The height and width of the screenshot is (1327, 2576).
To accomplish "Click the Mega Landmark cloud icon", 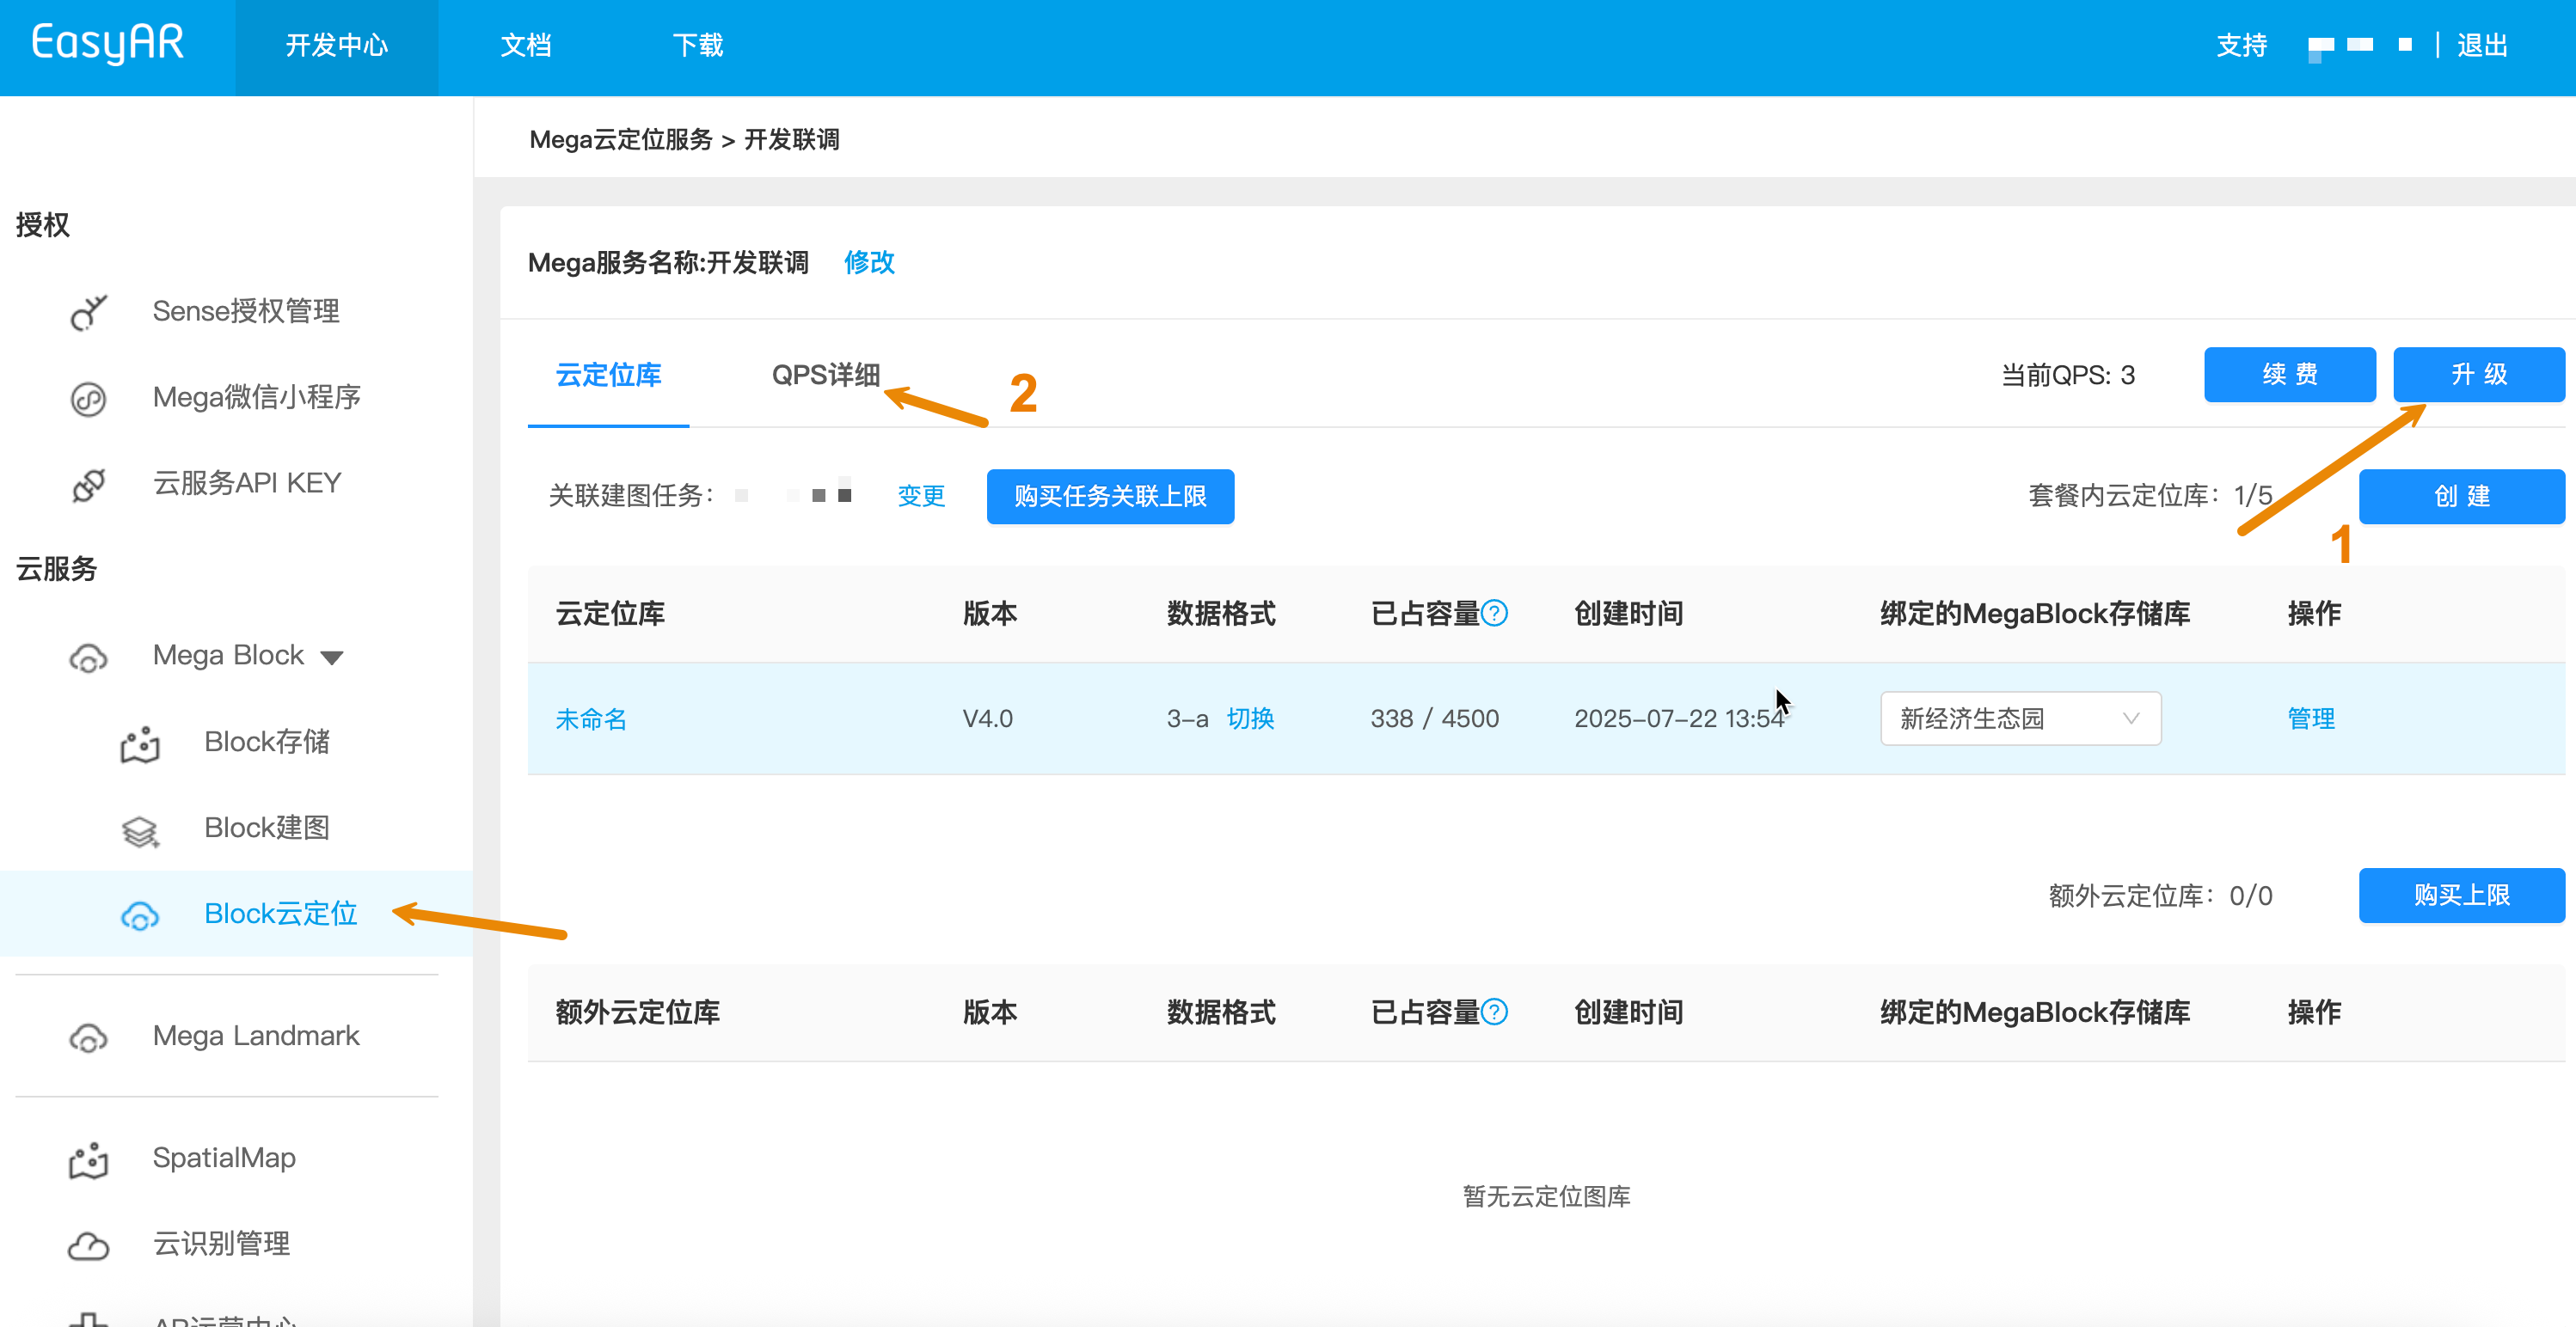I will (88, 1037).
